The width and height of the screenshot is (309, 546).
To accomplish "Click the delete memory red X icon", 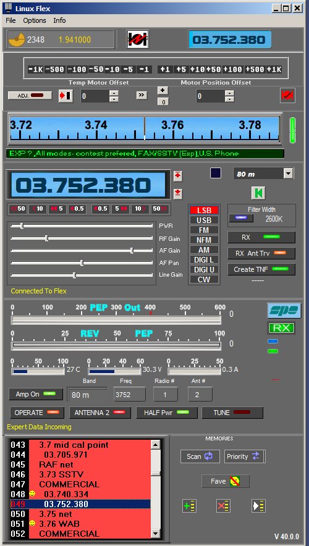I will 223,506.
